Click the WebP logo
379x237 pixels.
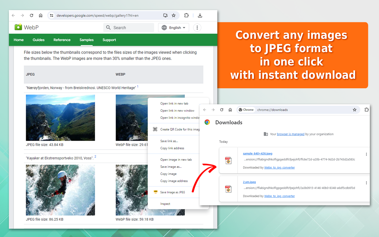point(27,27)
